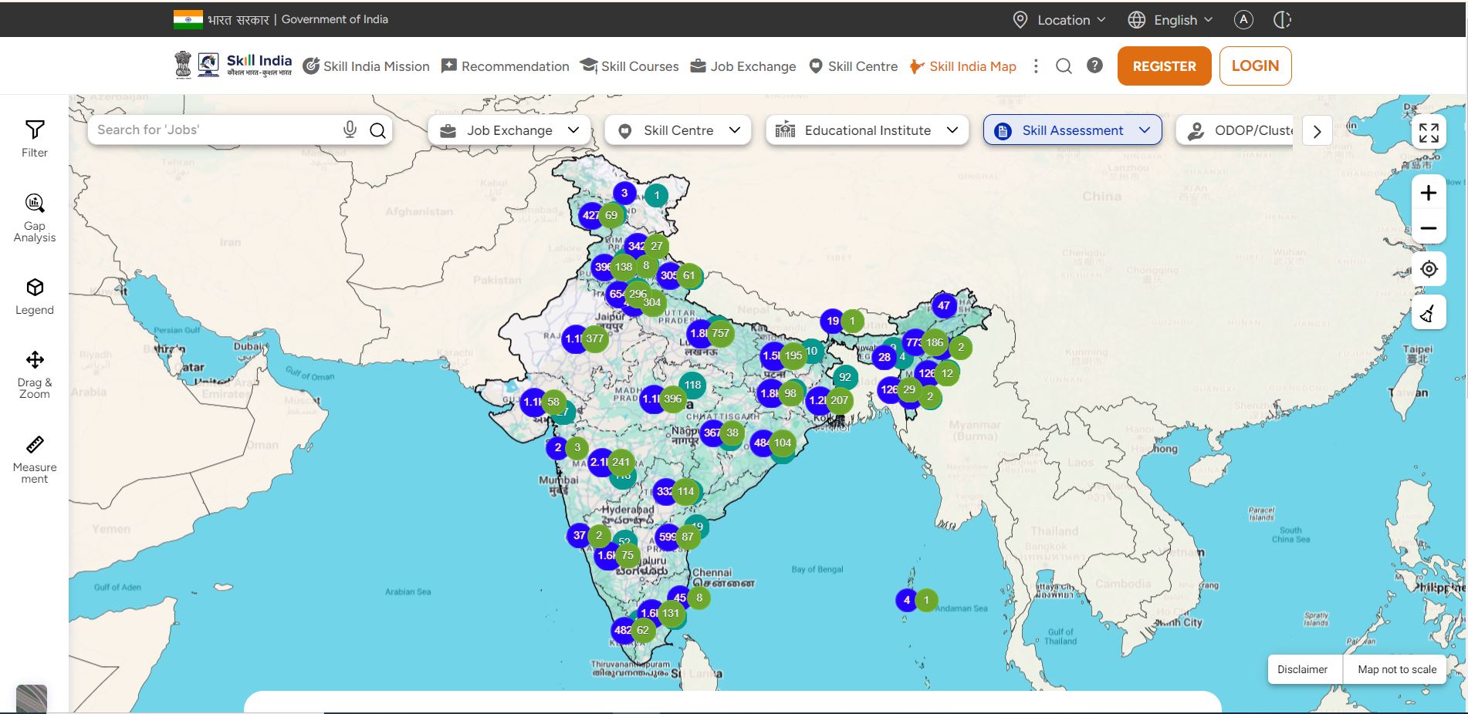1468x714 pixels.
Task: Open the help question mark icon
Action: click(x=1094, y=66)
